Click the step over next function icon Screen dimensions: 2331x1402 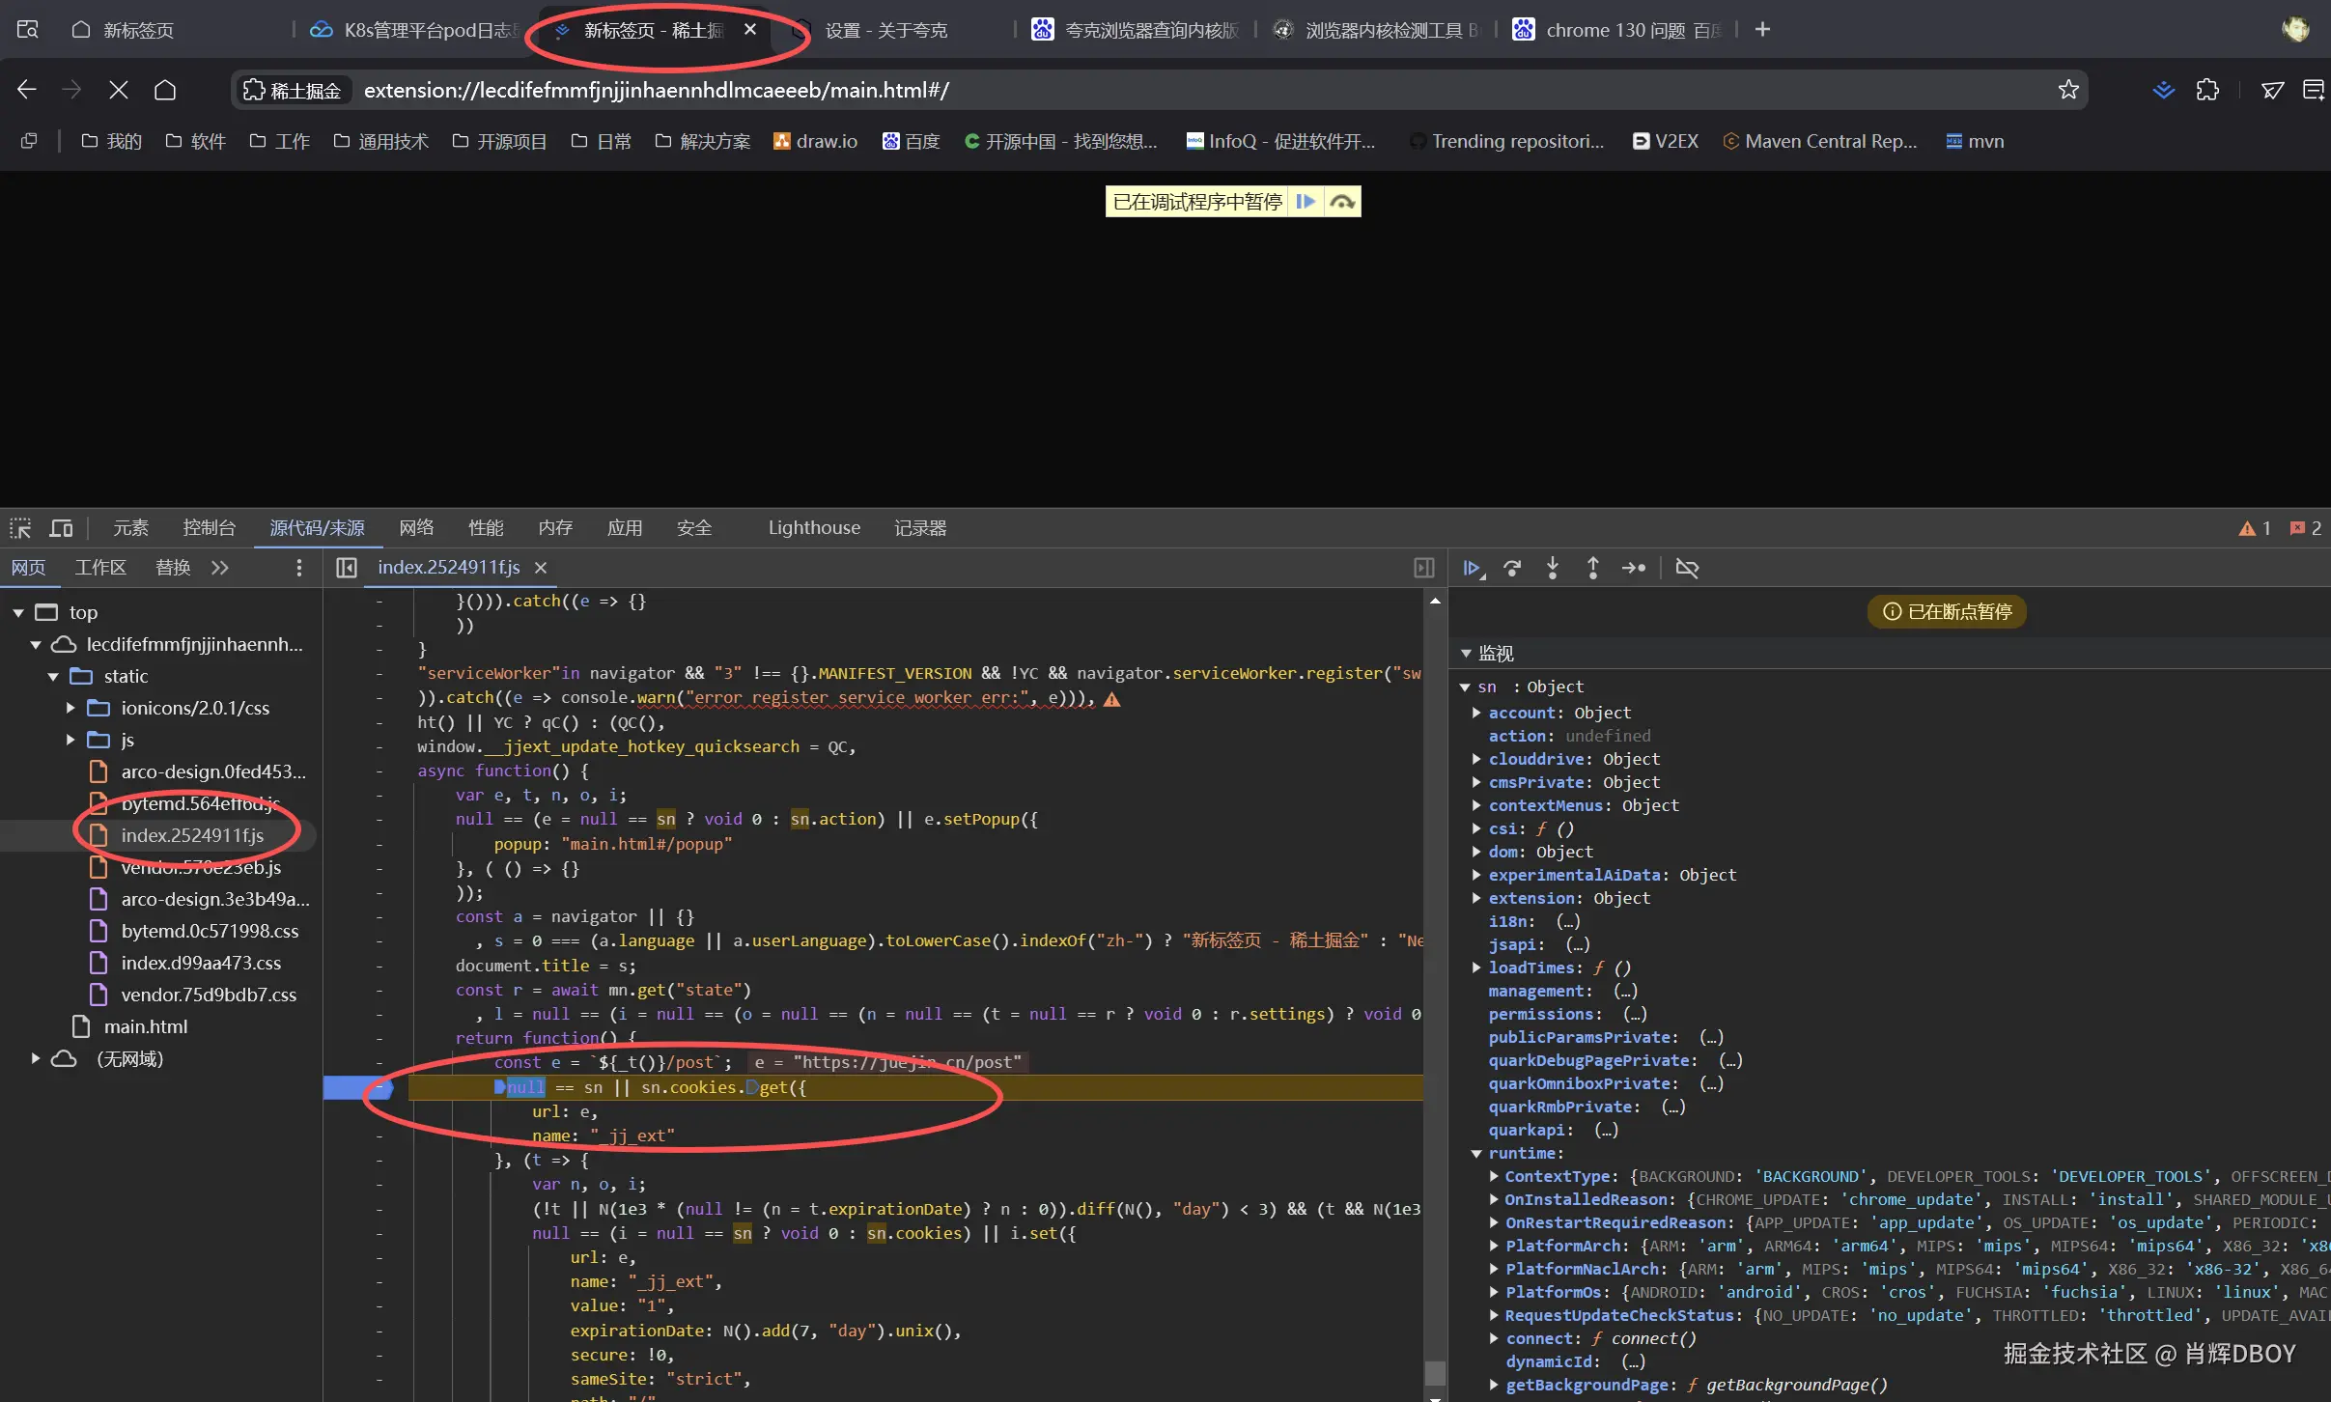tap(1512, 568)
